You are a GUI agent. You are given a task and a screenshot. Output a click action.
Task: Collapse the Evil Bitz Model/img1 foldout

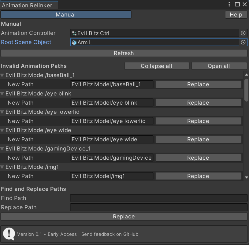point(2,167)
